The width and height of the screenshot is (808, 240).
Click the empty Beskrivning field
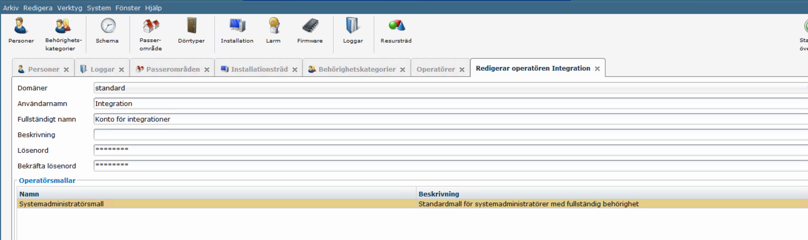[x=451, y=135]
